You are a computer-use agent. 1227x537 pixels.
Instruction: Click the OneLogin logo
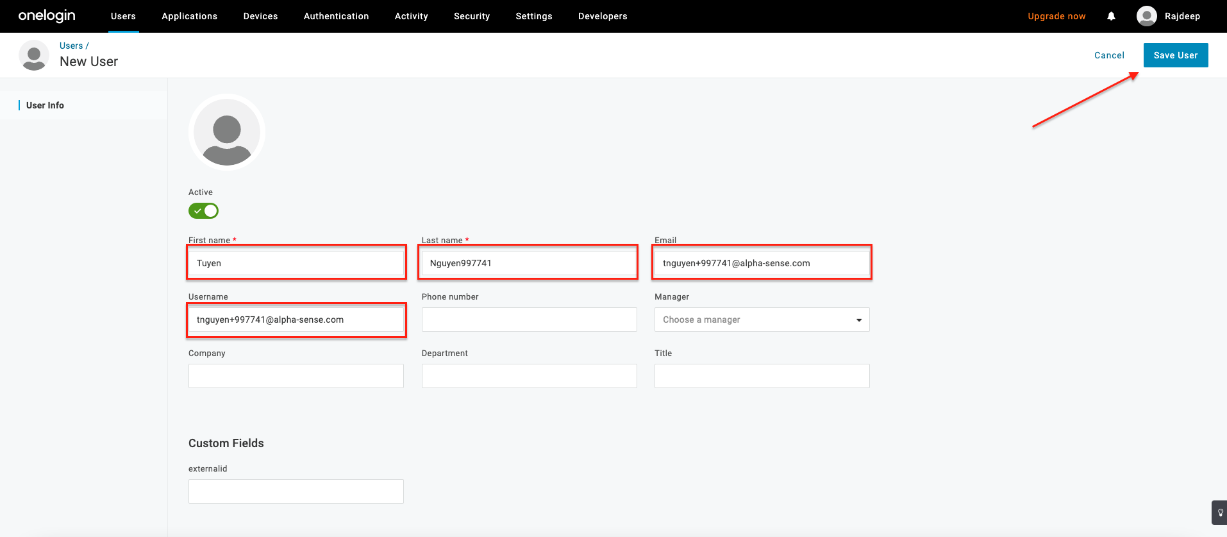[x=47, y=16]
